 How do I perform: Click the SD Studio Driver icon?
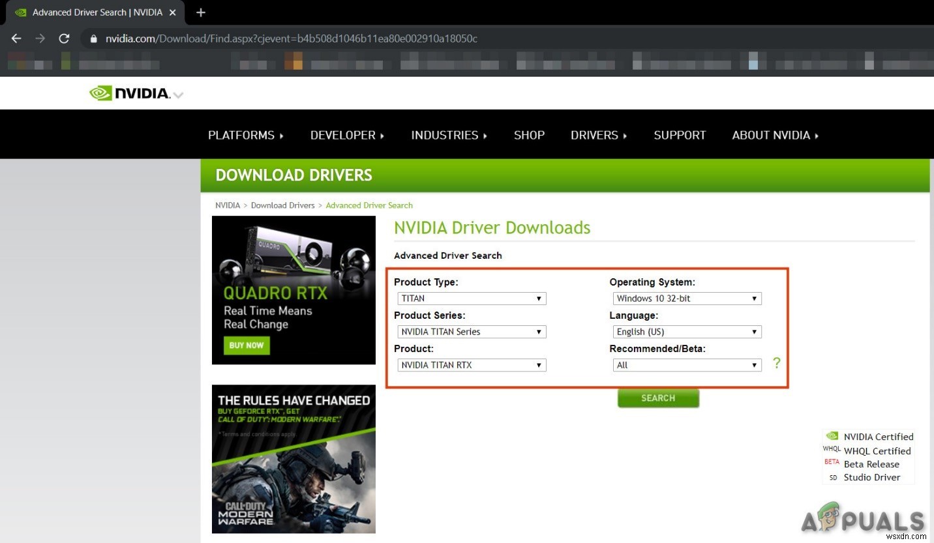832,477
